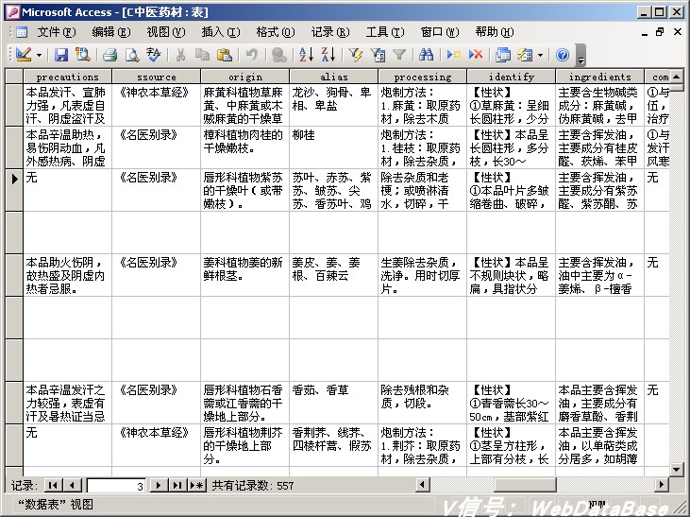Open the 窗口 menu
Screen dimensions: 690x517
(x=440, y=32)
